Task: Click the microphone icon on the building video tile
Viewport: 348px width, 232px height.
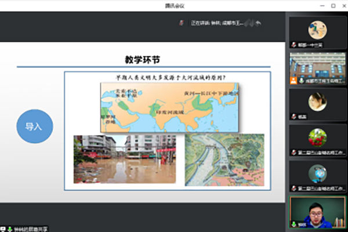Action: (302, 81)
